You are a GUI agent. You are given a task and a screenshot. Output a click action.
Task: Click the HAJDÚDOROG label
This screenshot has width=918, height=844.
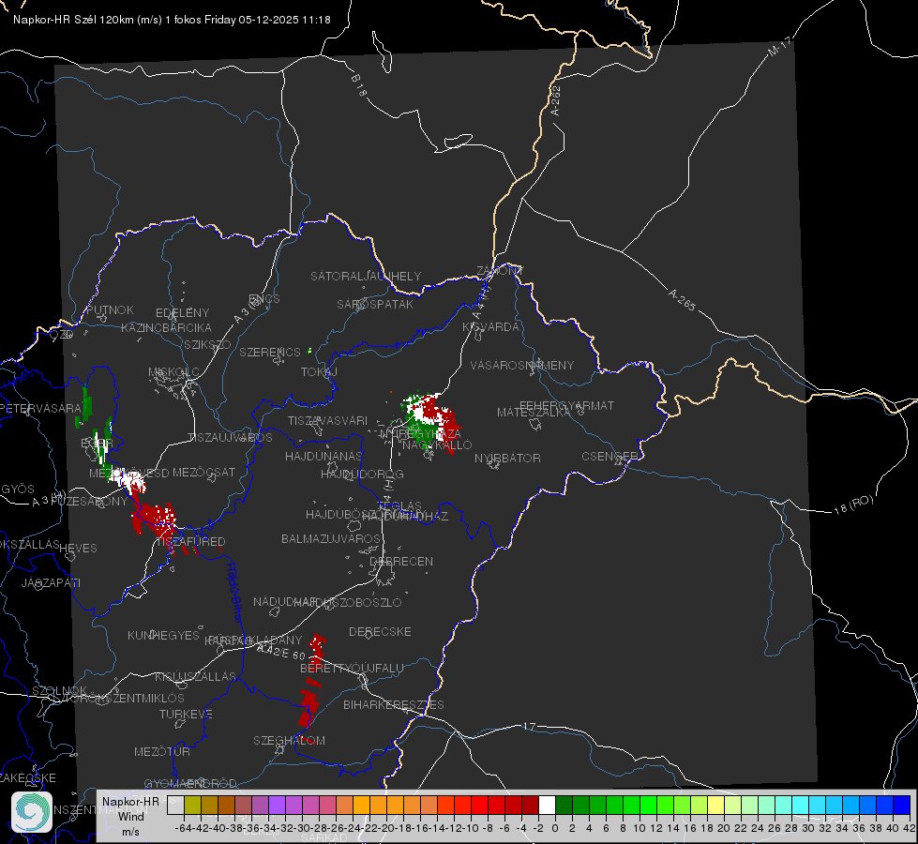coord(362,474)
